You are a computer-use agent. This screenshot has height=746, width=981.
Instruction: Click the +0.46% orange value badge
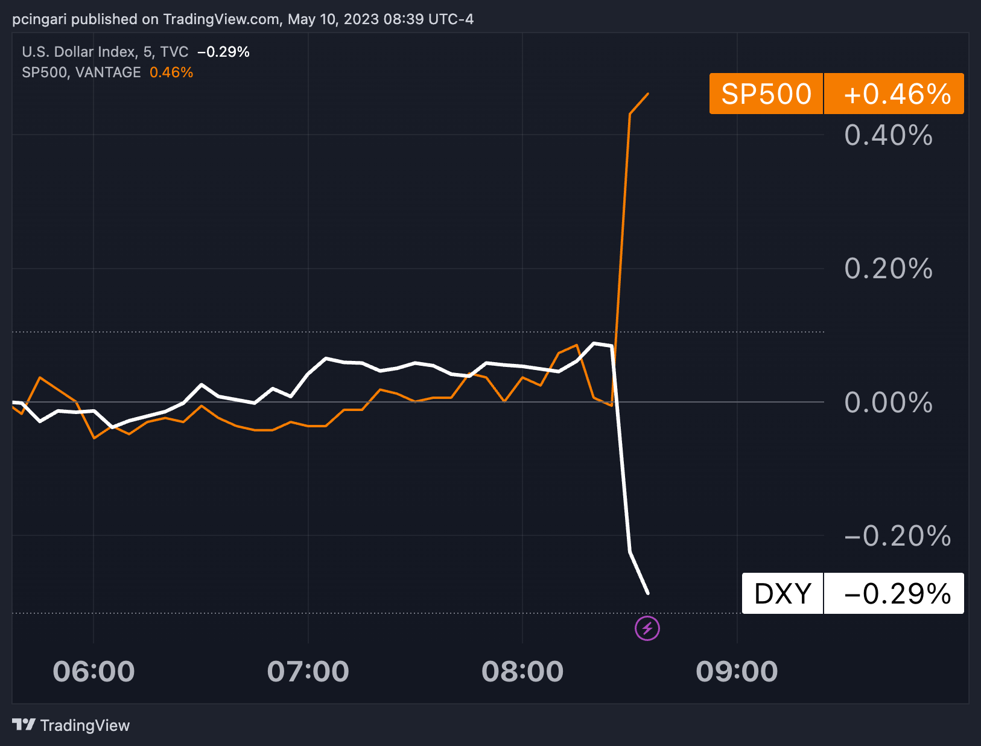click(x=894, y=94)
